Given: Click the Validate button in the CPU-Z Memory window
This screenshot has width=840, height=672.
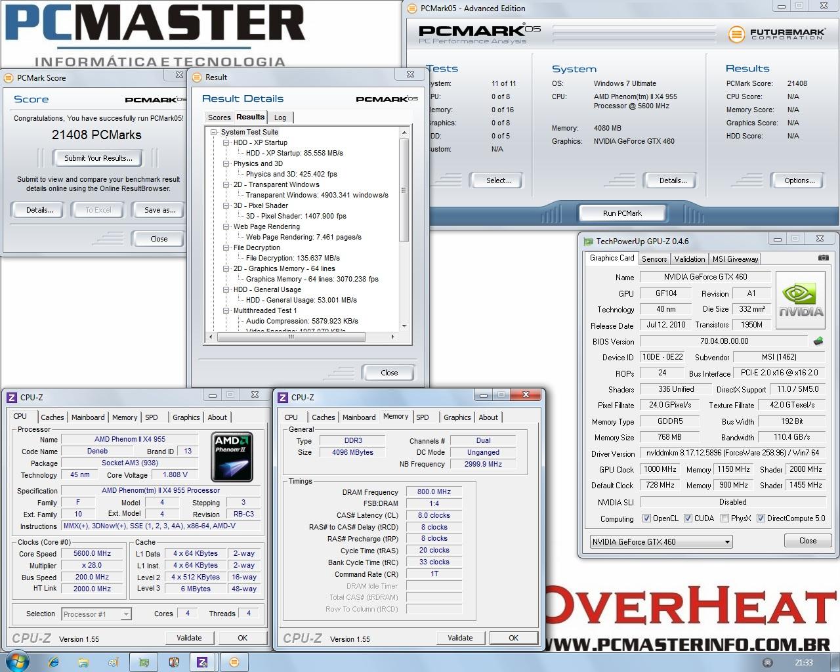Looking at the screenshot, I should (x=460, y=638).
